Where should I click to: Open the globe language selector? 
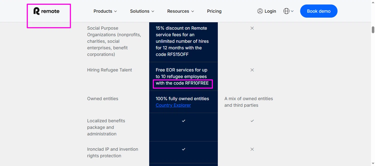point(288,11)
